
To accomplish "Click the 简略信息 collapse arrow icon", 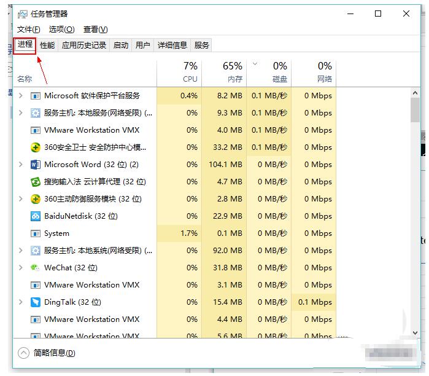I will (x=23, y=353).
